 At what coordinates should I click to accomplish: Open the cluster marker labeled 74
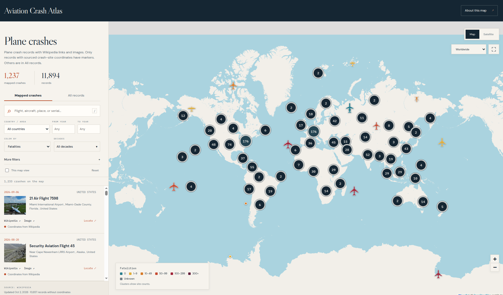pos(229,145)
